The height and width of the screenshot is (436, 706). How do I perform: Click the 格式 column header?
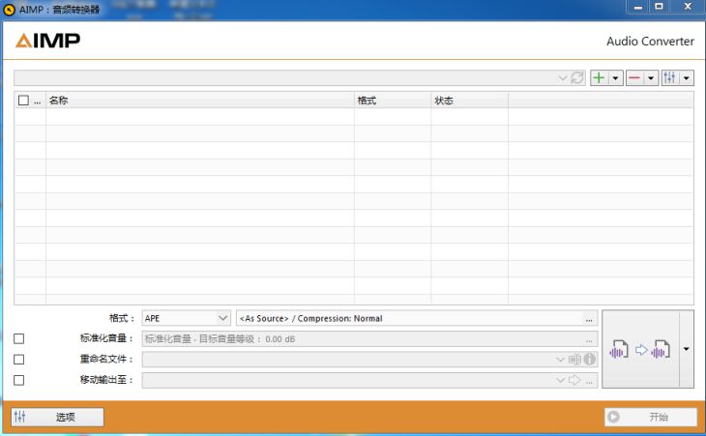pos(393,100)
